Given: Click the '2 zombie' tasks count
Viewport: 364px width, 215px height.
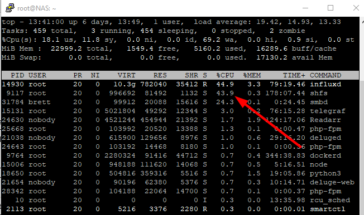Looking at the screenshot, I should 288,31.
